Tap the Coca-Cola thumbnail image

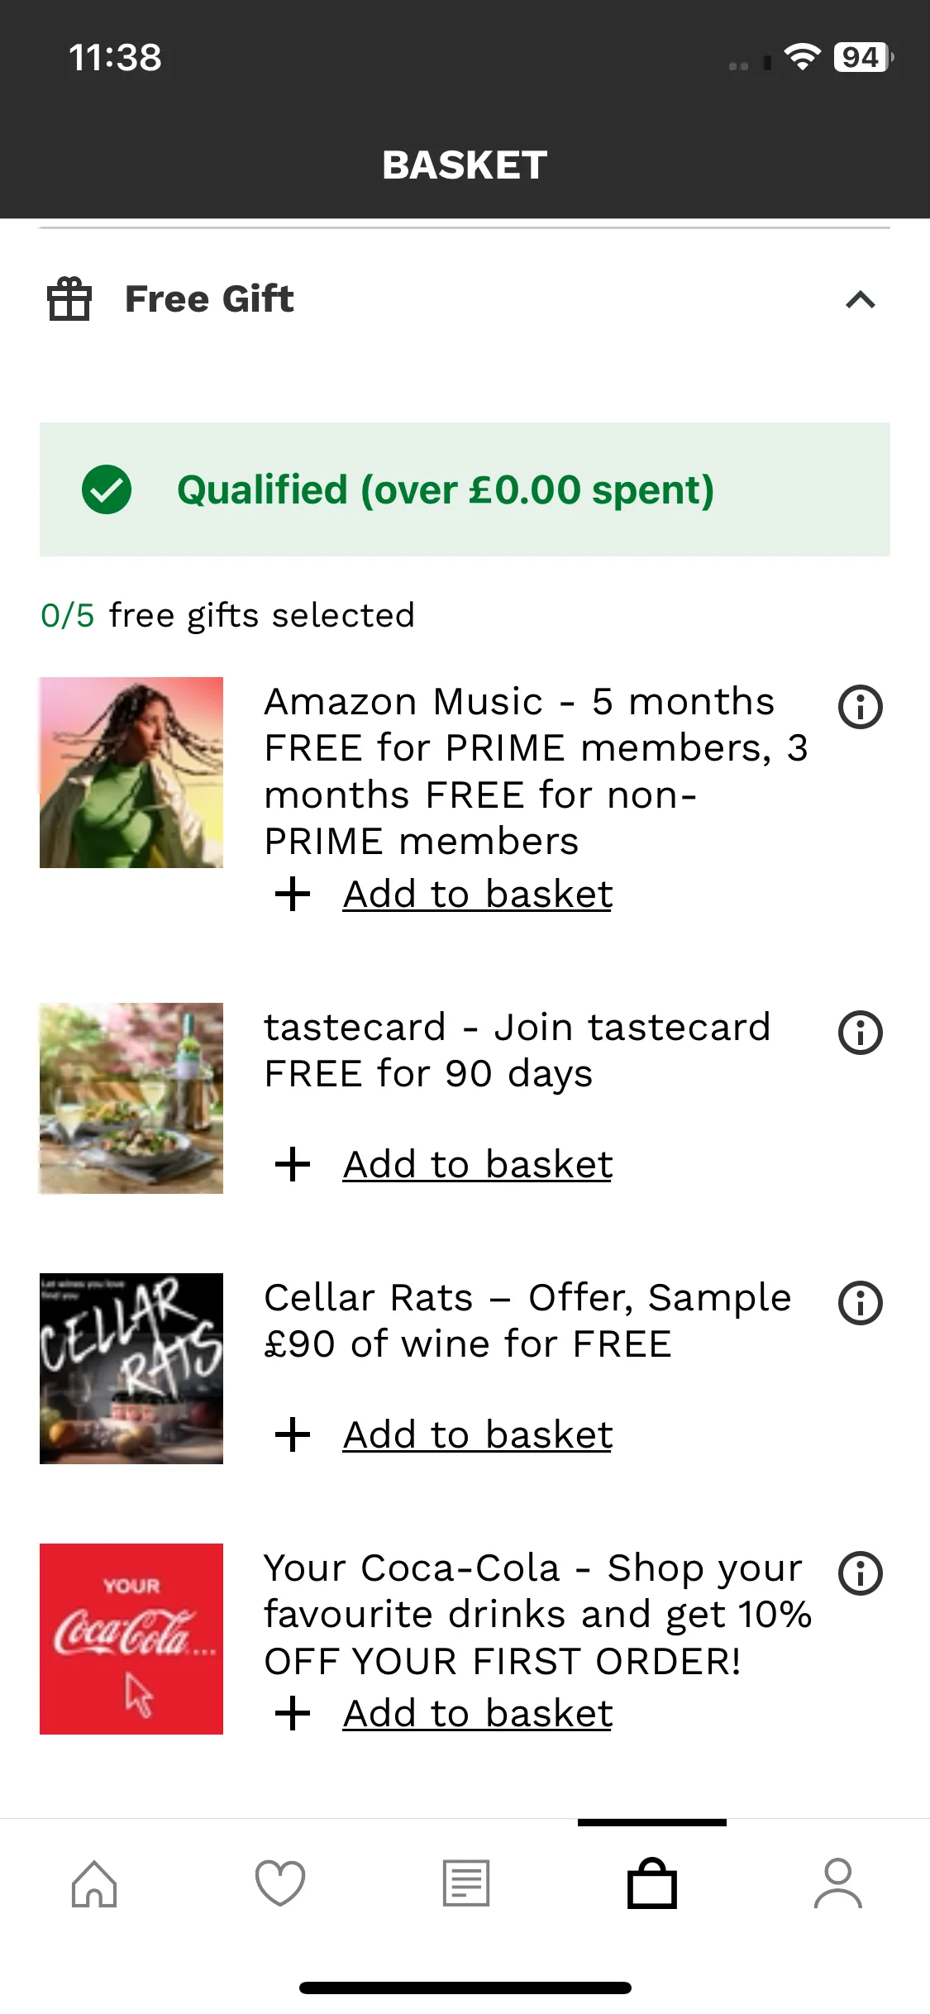coord(131,1639)
